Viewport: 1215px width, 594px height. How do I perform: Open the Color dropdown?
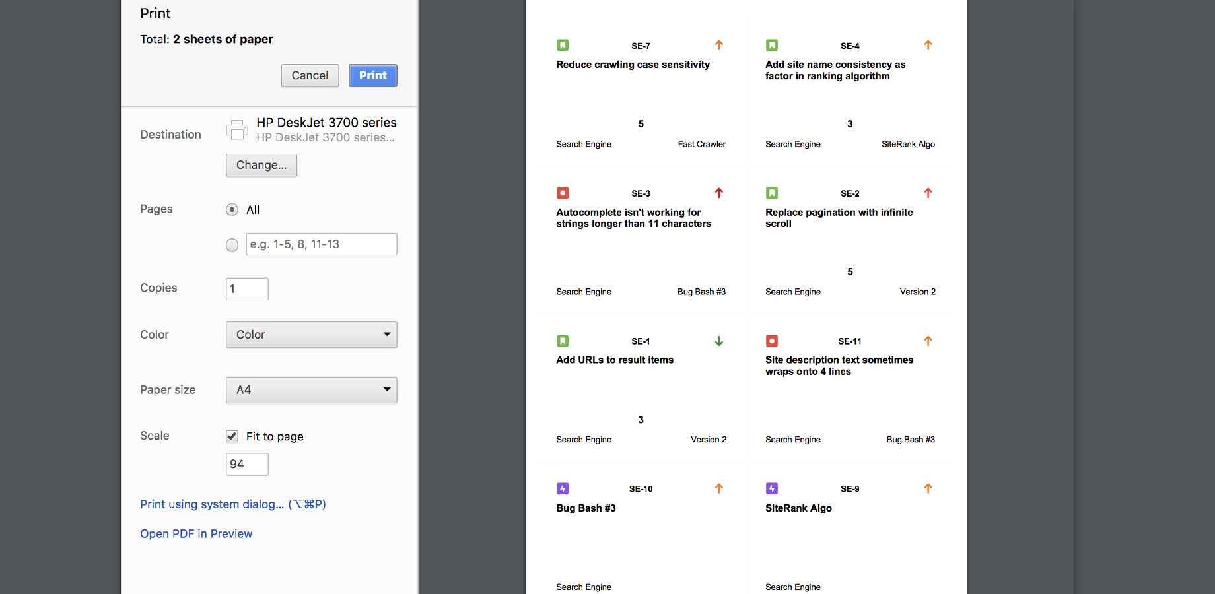click(x=312, y=335)
